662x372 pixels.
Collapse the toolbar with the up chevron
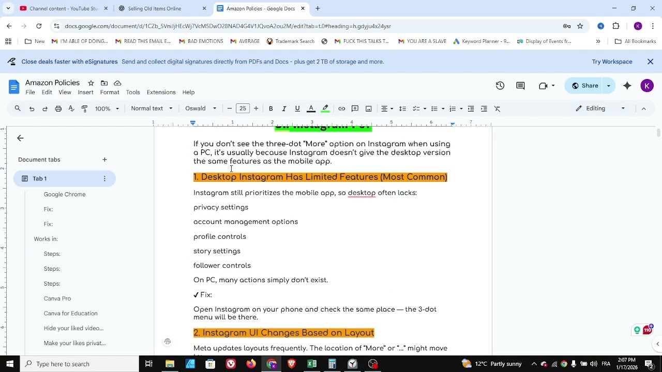[644, 109]
